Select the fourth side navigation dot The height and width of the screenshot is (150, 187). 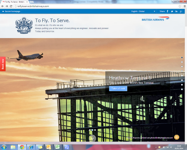point(182,71)
